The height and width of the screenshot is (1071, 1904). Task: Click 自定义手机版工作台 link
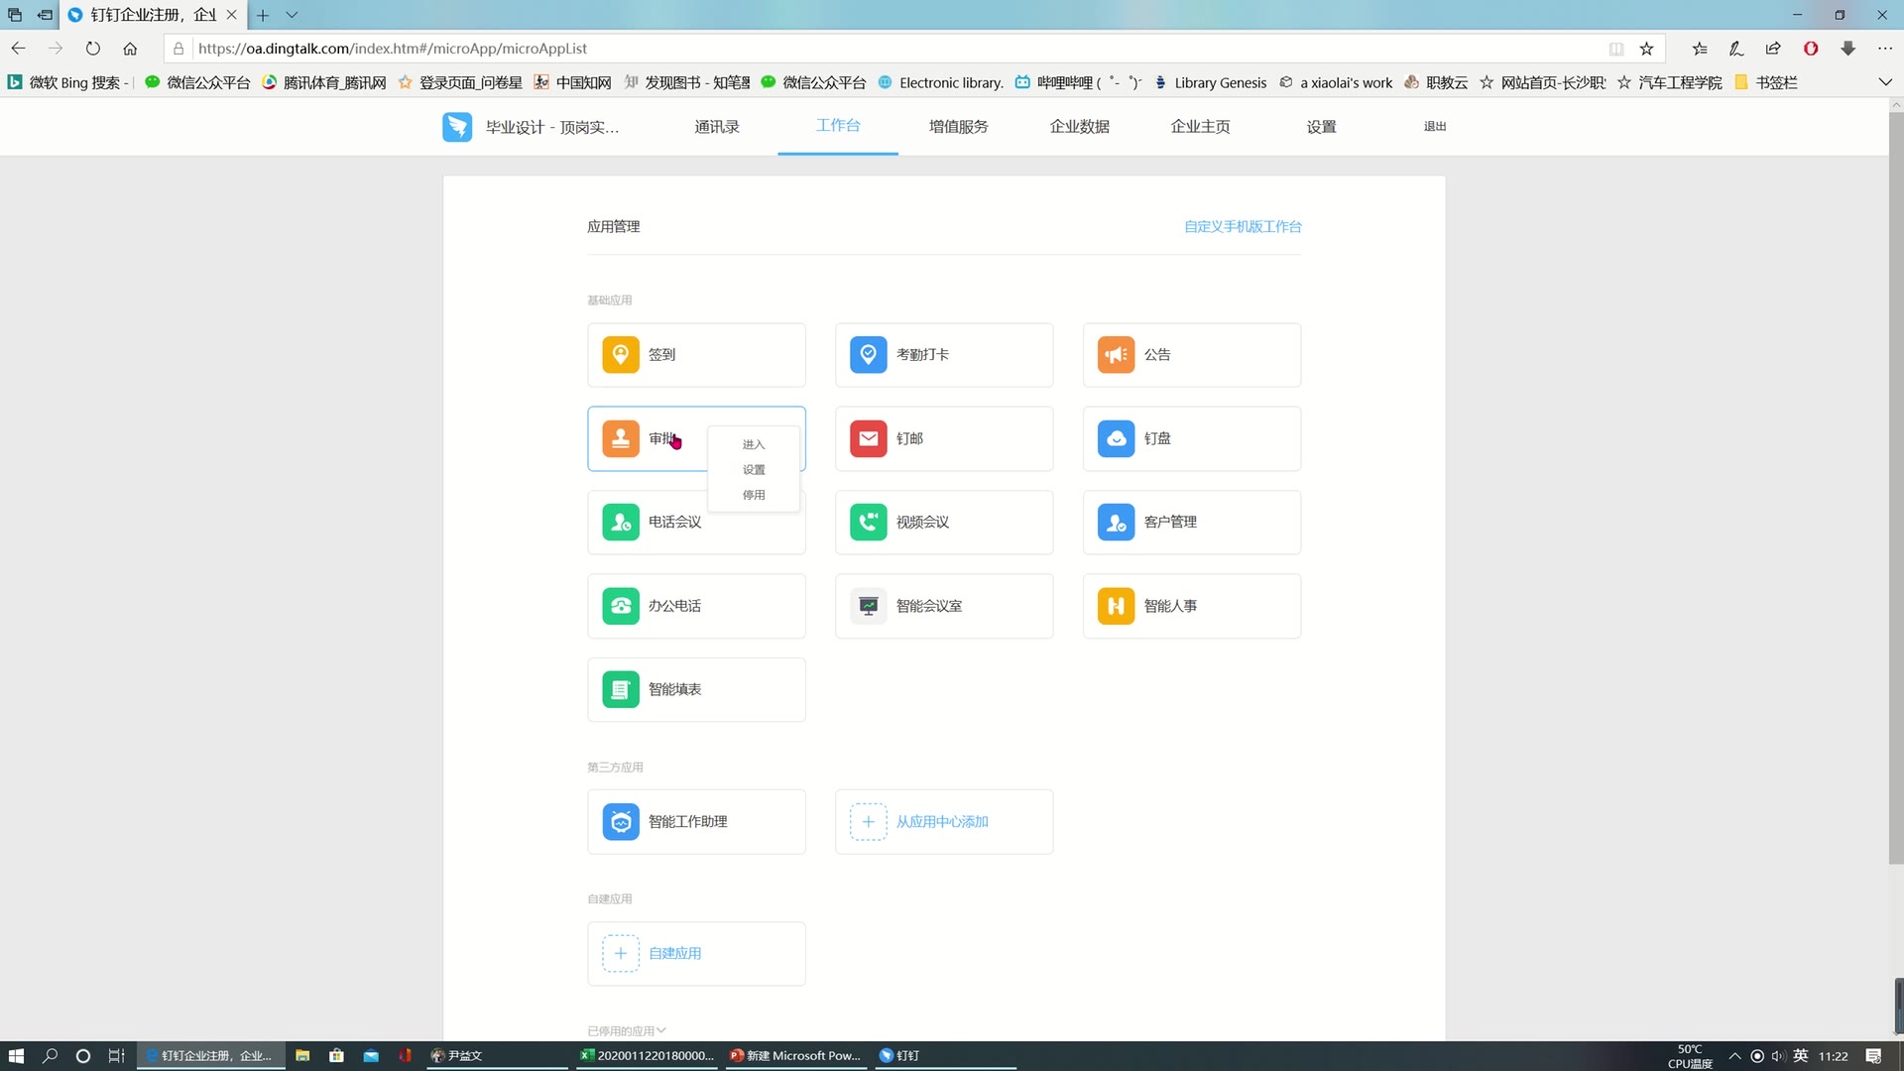(x=1244, y=226)
